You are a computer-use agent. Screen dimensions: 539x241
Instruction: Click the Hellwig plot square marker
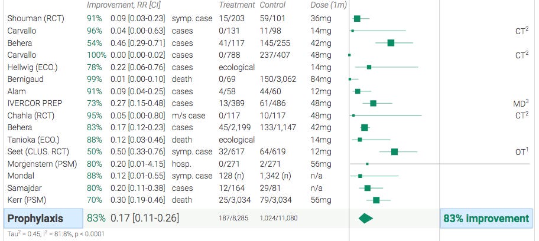click(369, 67)
